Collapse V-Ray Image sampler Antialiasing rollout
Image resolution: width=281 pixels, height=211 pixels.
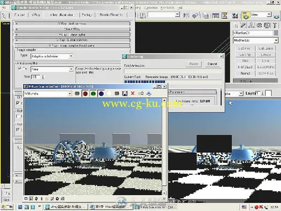click(x=72, y=46)
